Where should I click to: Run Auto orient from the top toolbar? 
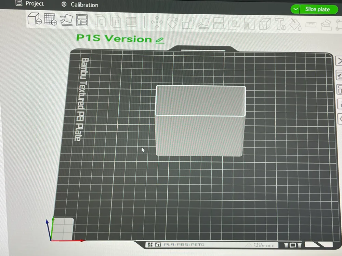(x=66, y=19)
